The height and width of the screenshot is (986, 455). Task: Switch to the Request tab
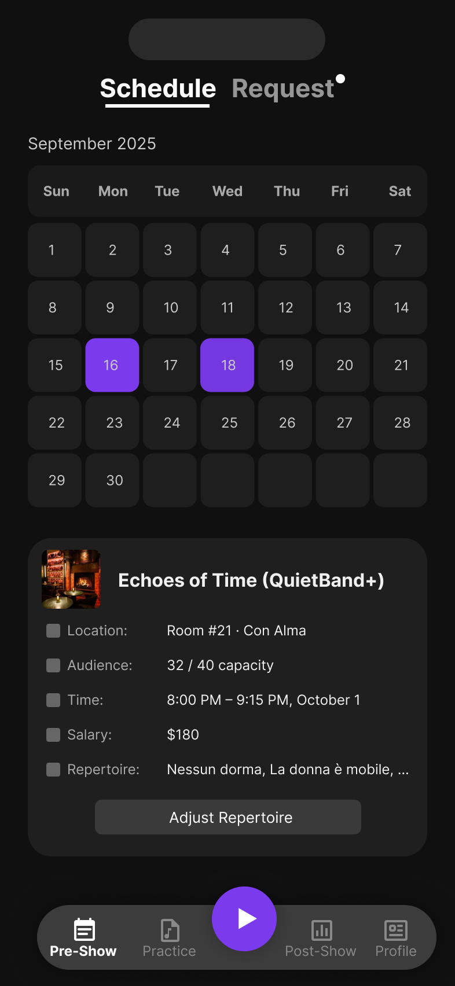[x=282, y=89]
